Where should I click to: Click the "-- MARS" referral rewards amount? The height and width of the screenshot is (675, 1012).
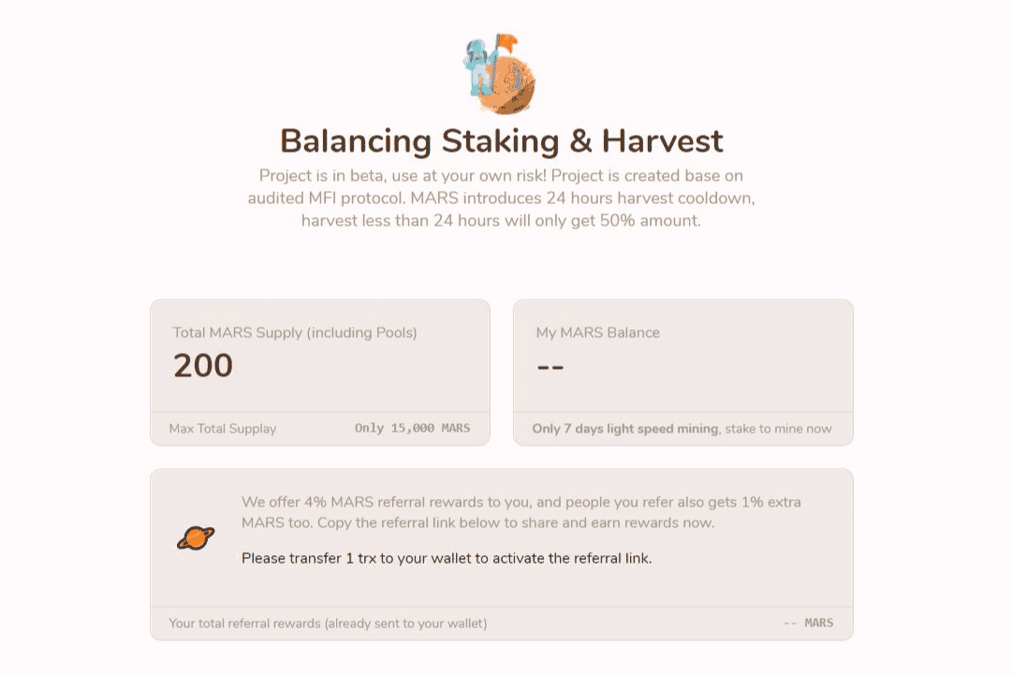(808, 624)
